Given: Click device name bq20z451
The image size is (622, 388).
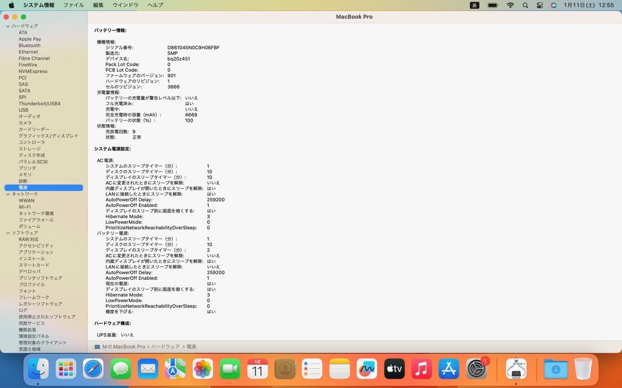Looking at the screenshot, I should (178, 59).
